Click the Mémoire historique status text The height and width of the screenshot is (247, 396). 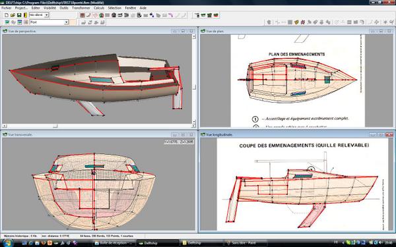(20, 236)
